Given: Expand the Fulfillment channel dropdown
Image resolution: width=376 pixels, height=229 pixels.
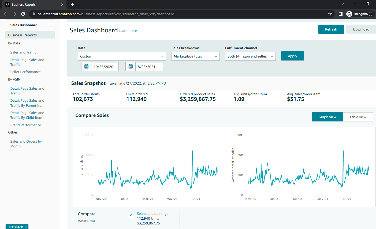Looking at the screenshot, I should [x=250, y=56].
